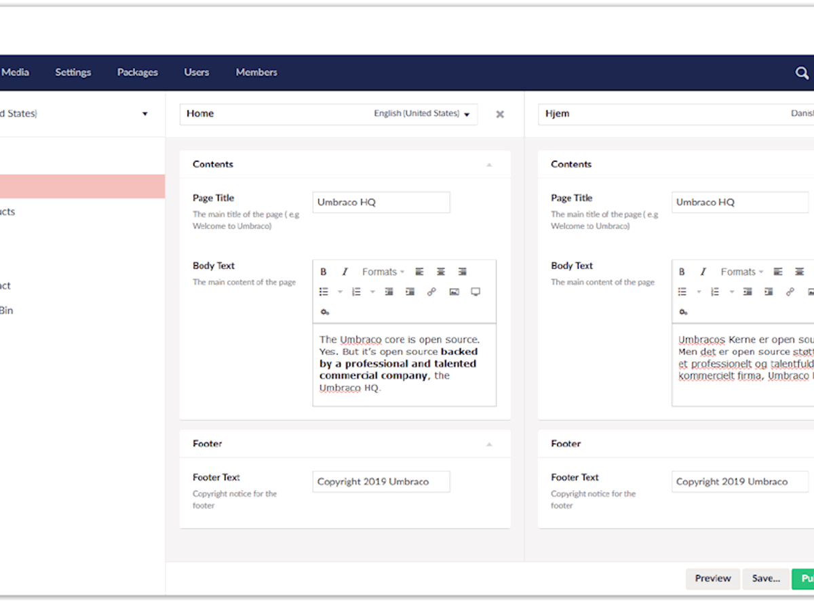
Task: Go to the Packages section
Action: click(x=138, y=73)
